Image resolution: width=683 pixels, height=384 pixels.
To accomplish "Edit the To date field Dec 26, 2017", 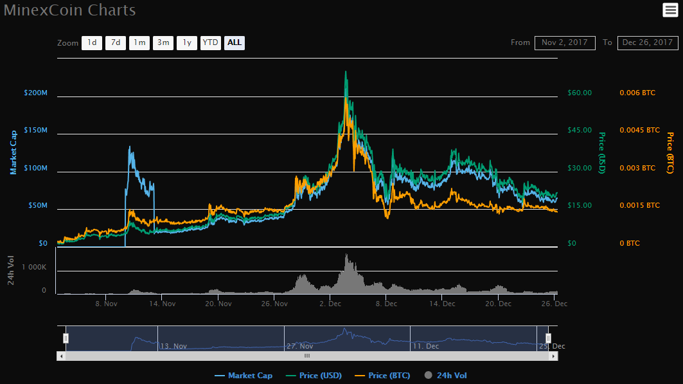I will click(647, 42).
